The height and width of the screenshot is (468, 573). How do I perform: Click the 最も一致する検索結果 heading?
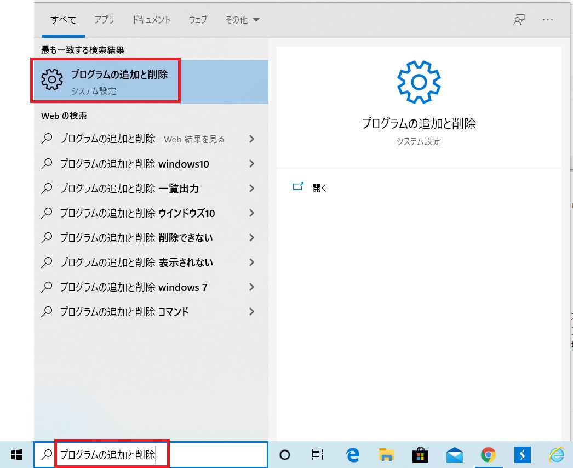[x=83, y=50]
